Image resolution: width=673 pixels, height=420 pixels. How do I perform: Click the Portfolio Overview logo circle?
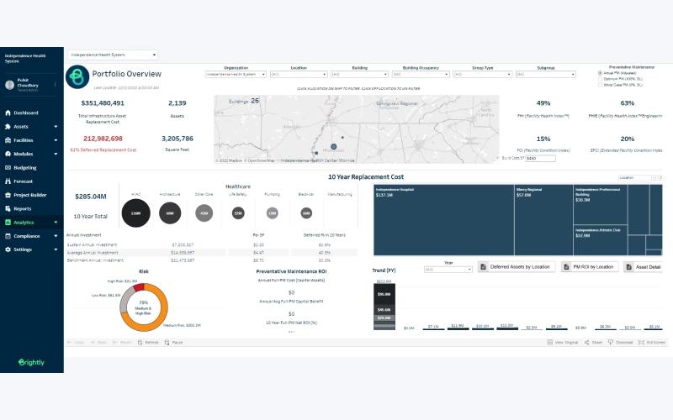77,77
